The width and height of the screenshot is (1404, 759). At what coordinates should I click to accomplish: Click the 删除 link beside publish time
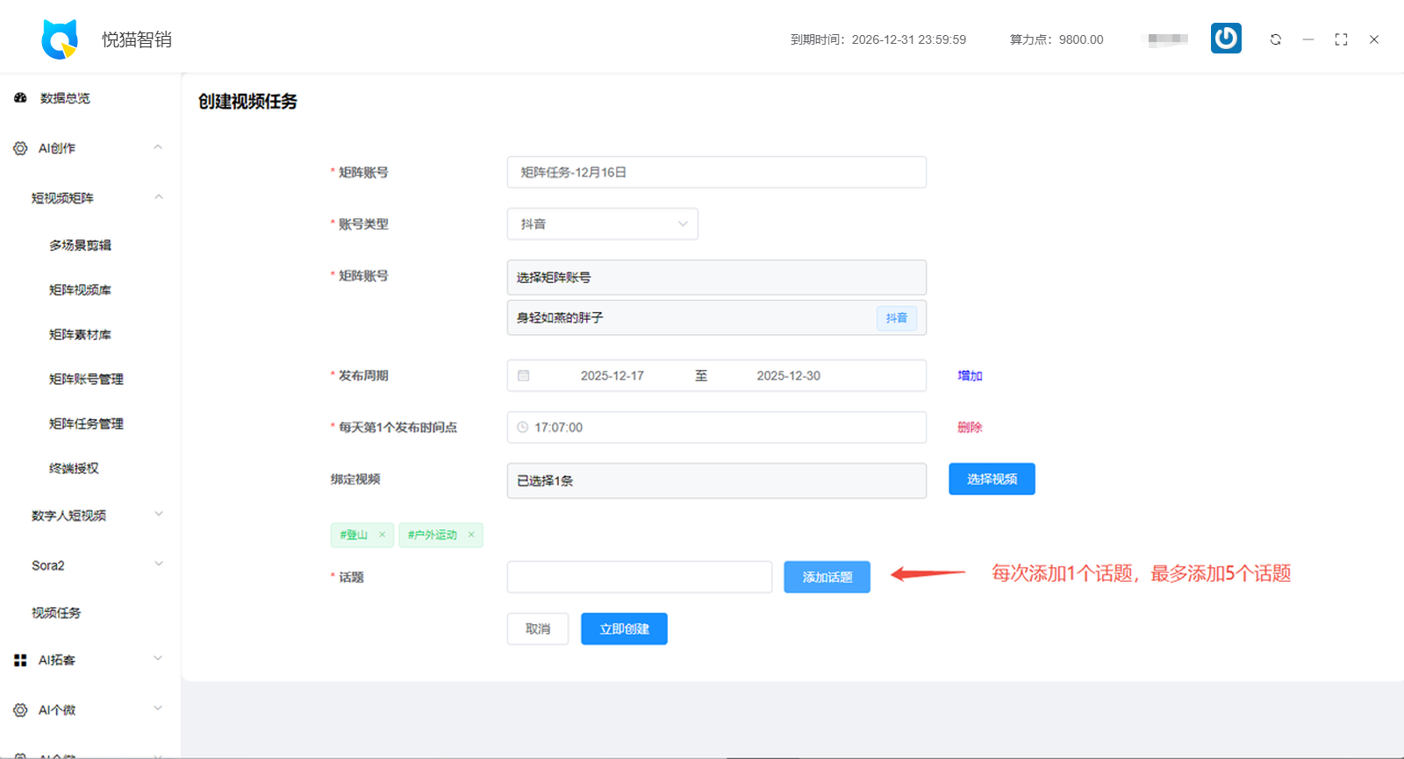(x=970, y=428)
